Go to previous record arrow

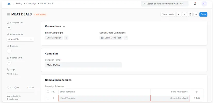point(179,14)
